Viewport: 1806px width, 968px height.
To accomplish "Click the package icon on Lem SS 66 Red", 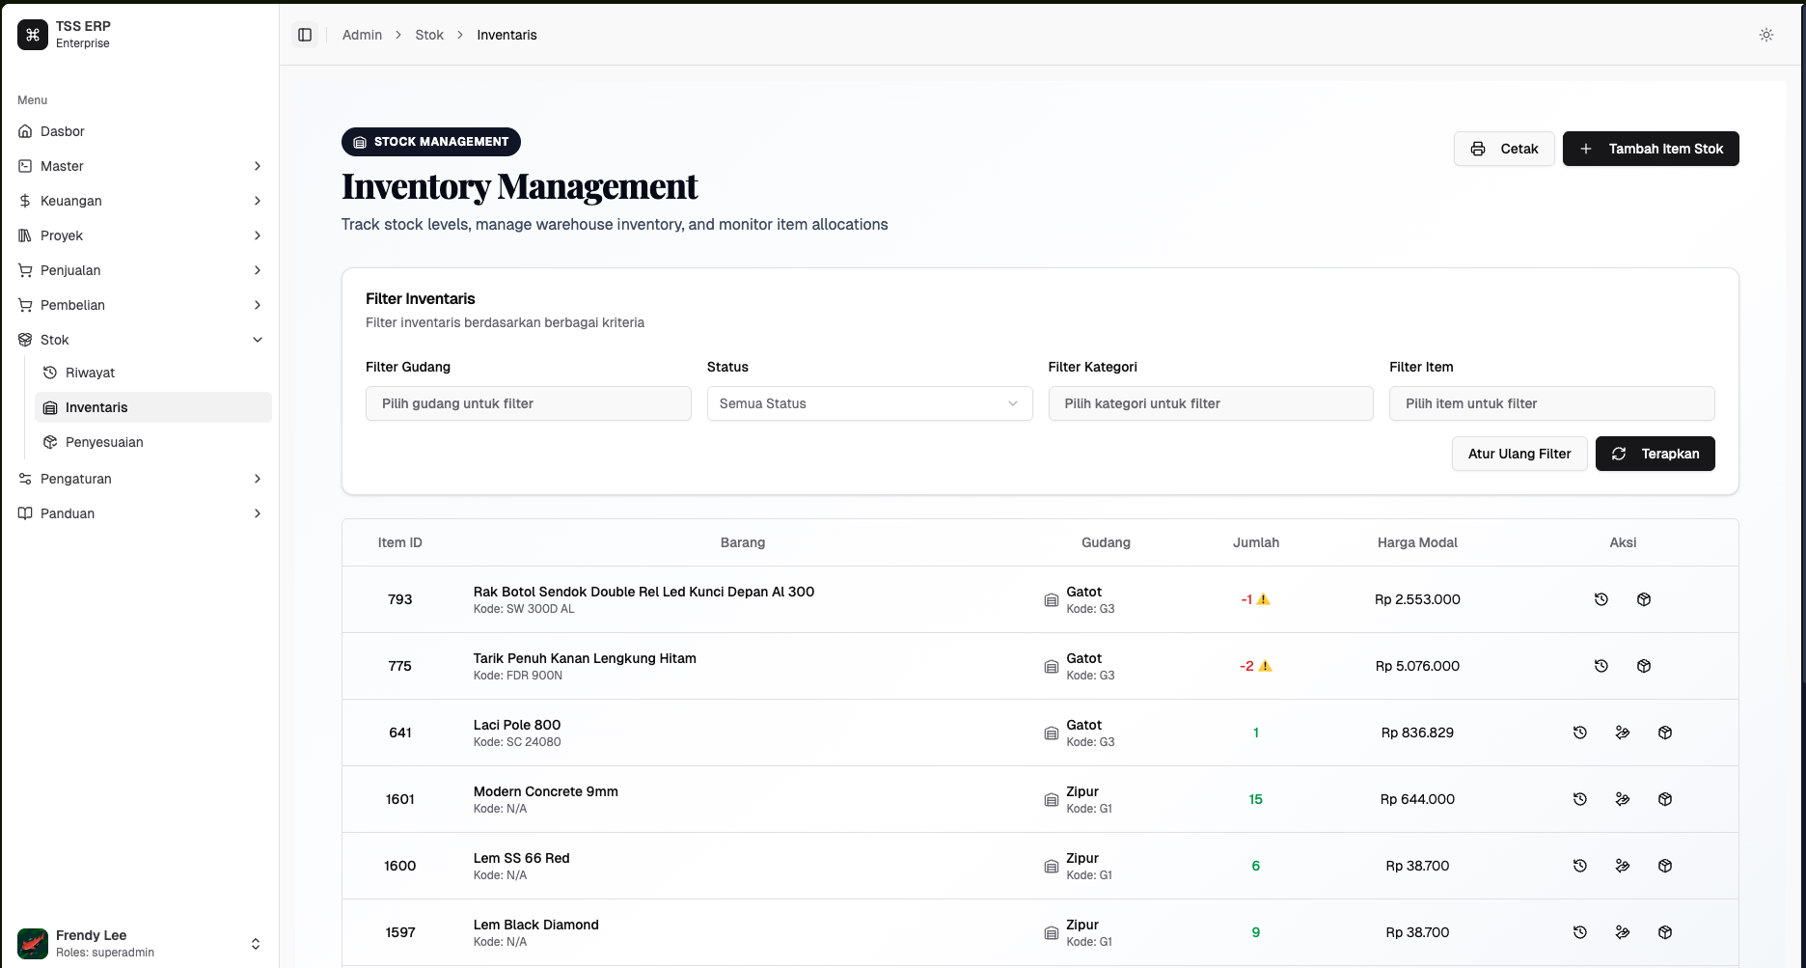I will [x=1664, y=866].
